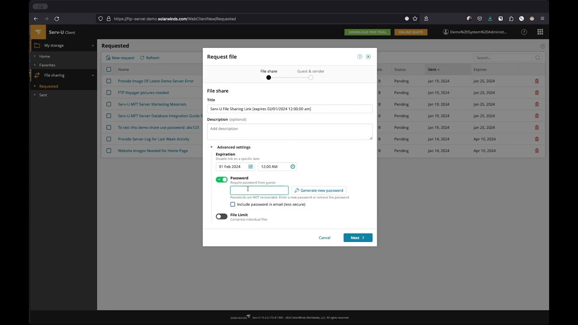Open Requested in the sidebar
The height and width of the screenshot is (325, 578).
48,86
